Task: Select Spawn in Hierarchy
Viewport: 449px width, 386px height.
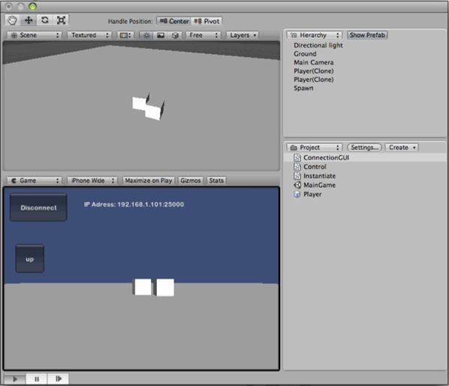Action: coord(303,88)
